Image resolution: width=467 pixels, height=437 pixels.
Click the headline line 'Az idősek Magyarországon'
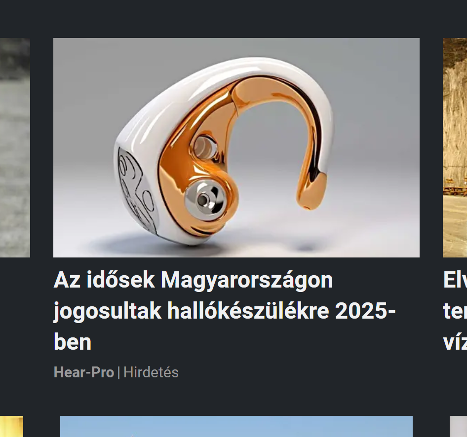pos(193,280)
